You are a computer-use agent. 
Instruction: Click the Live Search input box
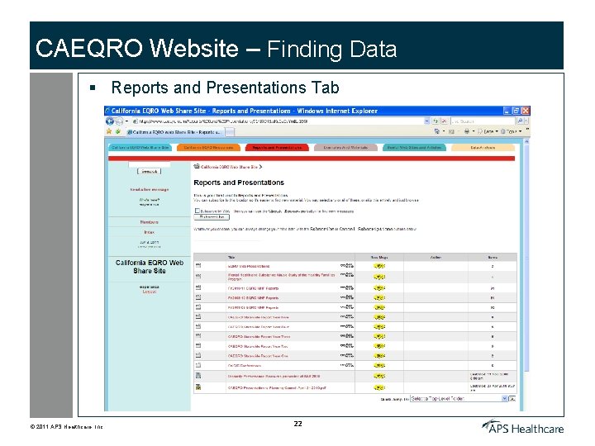pos(483,121)
